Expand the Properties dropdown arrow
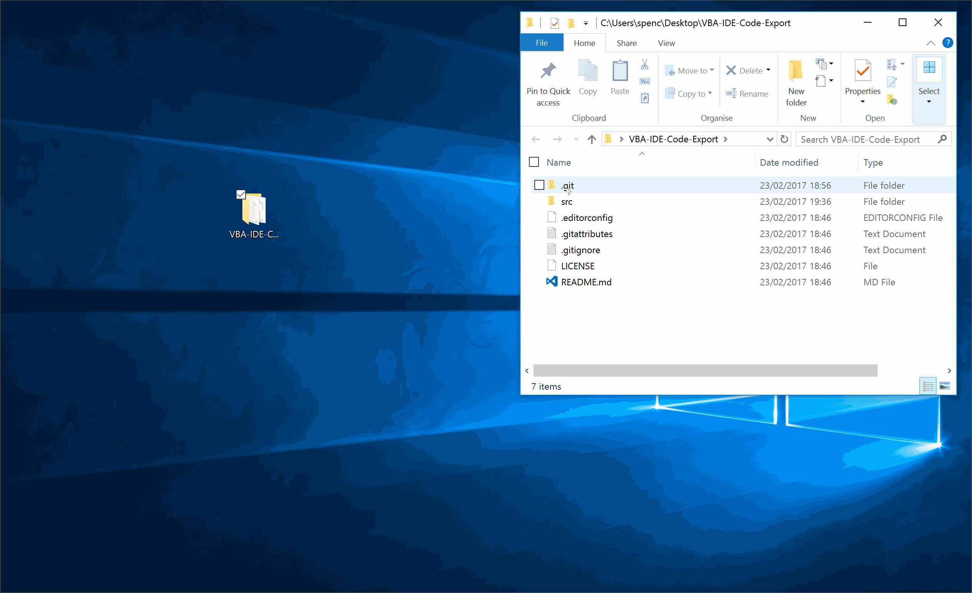Viewport: 972px width, 593px height. [862, 102]
